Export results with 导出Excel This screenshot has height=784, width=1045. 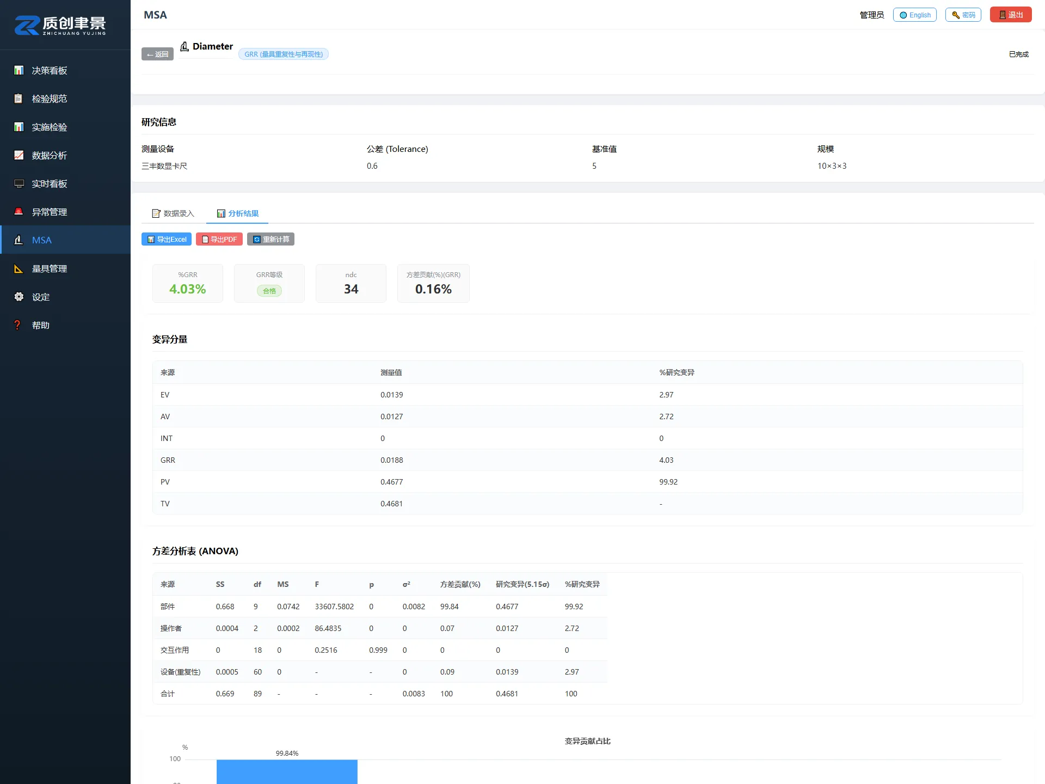[167, 239]
